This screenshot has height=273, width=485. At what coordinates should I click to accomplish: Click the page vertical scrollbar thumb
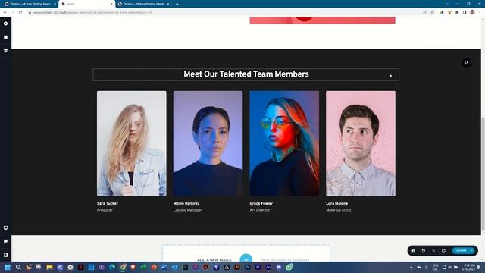point(483,174)
